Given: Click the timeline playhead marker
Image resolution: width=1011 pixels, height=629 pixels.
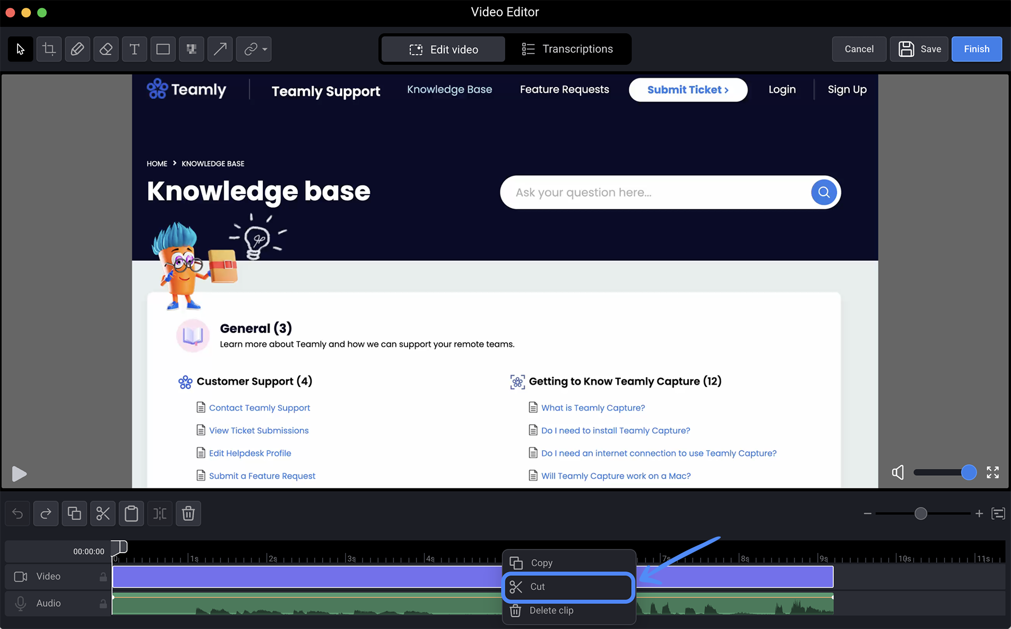Looking at the screenshot, I should (119, 547).
